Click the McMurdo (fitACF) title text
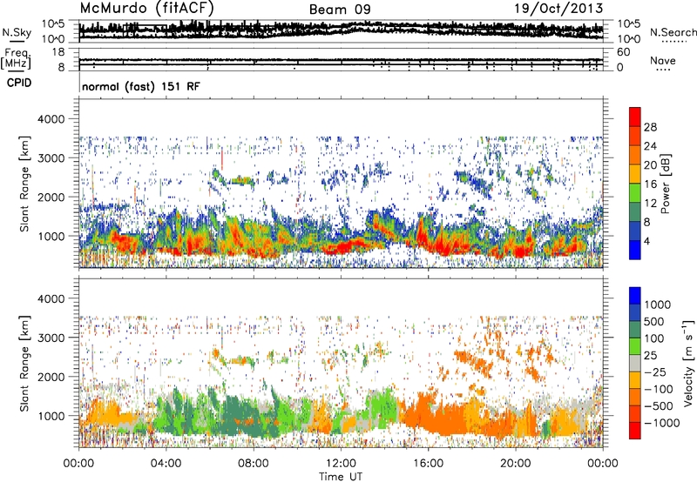The image size is (697, 482). pos(146,9)
